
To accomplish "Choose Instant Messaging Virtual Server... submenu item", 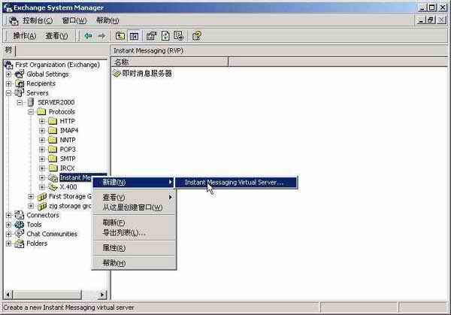I will (x=236, y=183).
